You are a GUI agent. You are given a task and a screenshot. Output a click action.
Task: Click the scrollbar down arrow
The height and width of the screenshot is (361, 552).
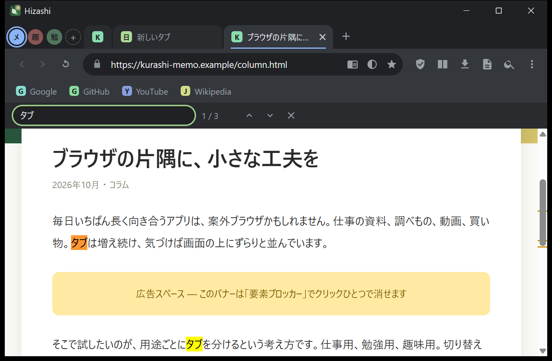542,351
